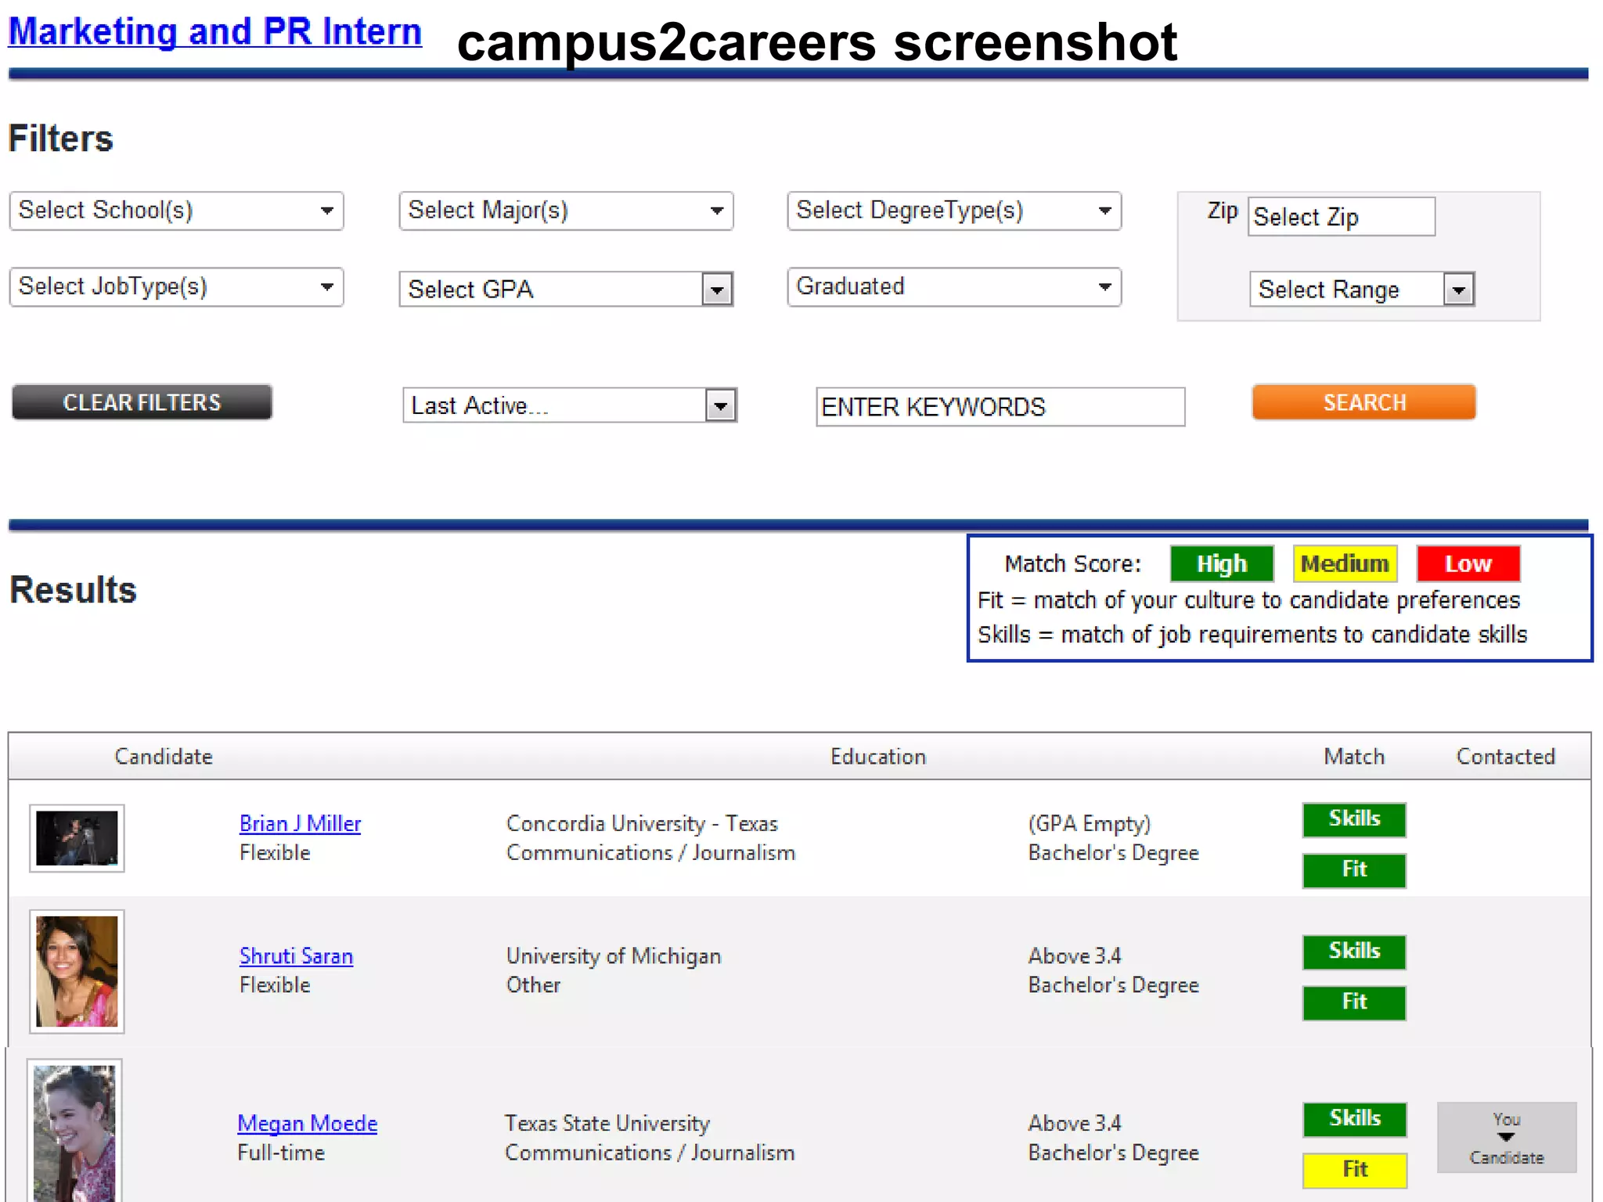The width and height of the screenshot is (1603, 1202).
Task: Click the Candidate column header
Action: 164,757
